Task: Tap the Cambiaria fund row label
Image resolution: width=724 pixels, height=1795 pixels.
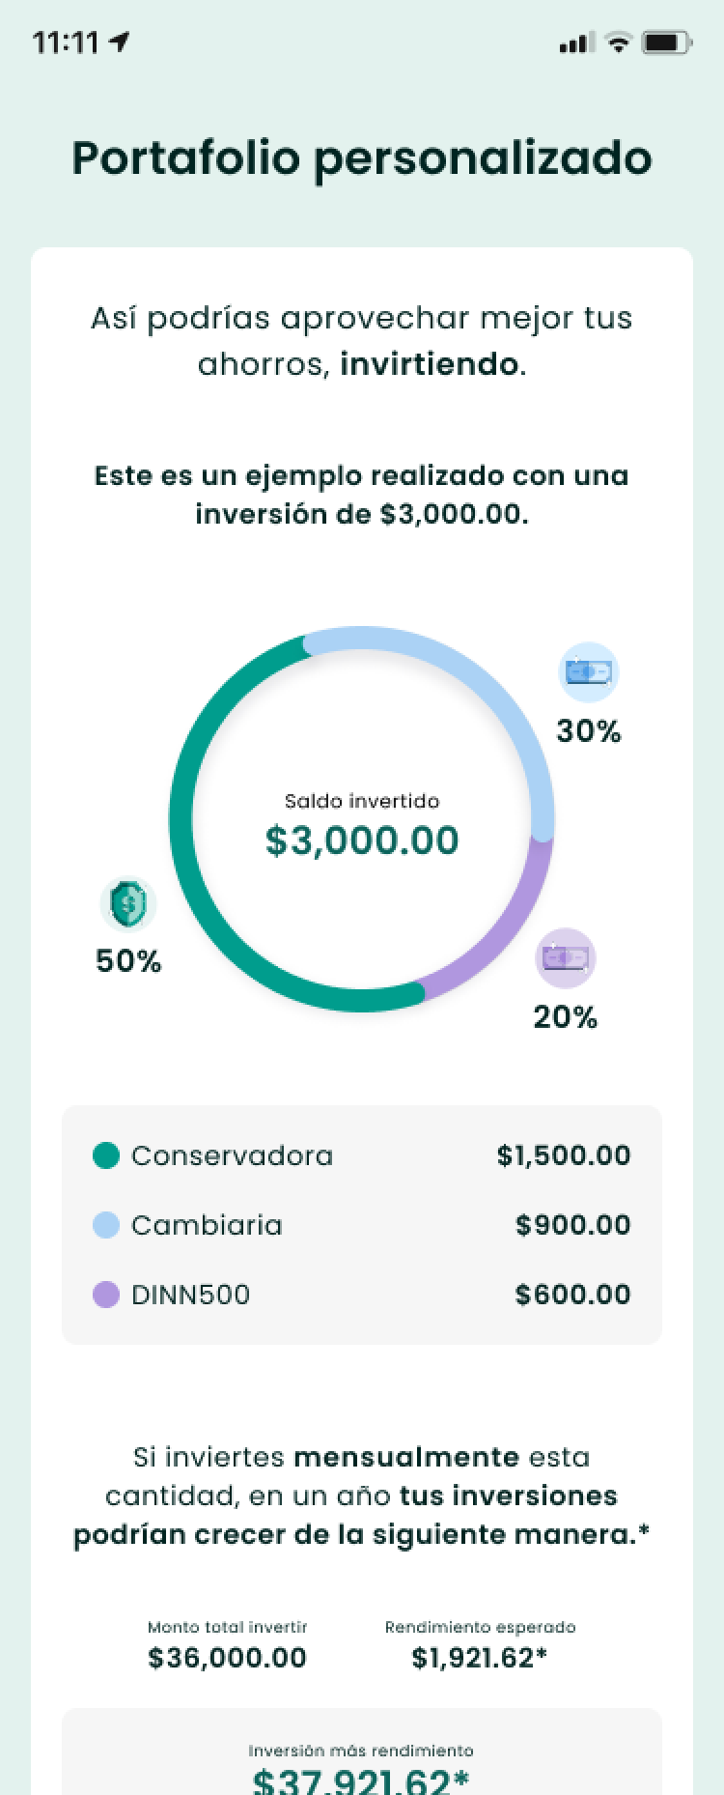Action: pyautogui.click(x=207, y=1225)
